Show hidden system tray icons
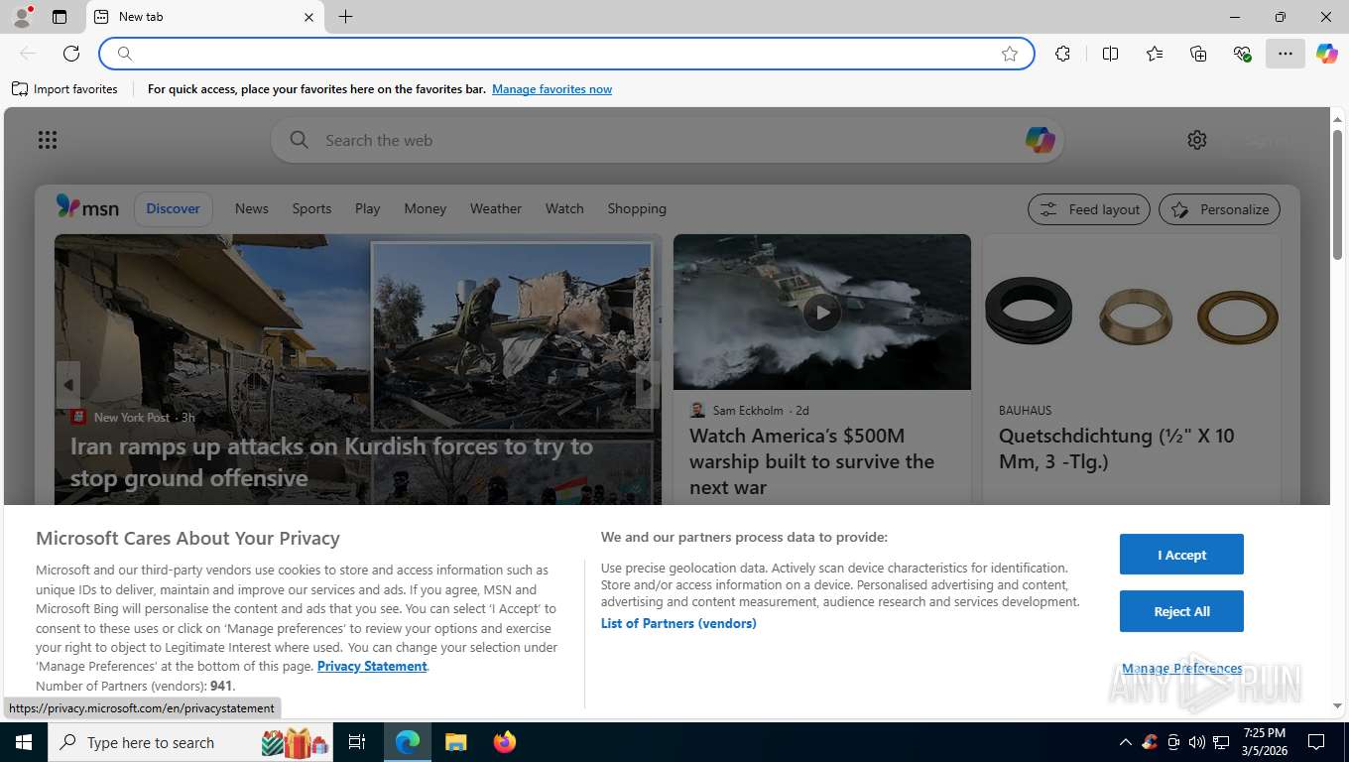This screenshot has height=762, width=1349. [1125, 742]
